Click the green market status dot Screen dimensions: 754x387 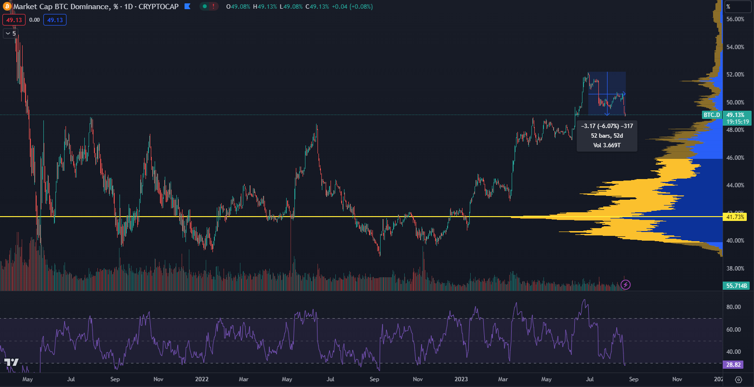[205, 7]
